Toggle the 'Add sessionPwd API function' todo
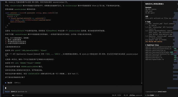The image size is (178, 97). click(147, 27)
